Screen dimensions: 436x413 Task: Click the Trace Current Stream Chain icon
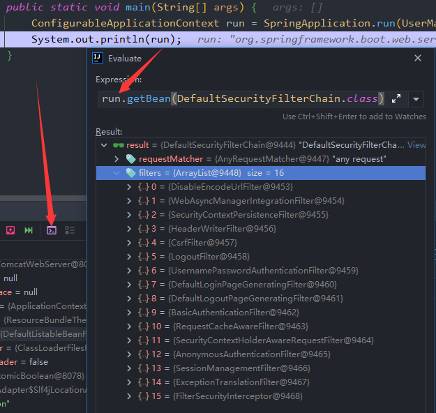click(70, 230)
